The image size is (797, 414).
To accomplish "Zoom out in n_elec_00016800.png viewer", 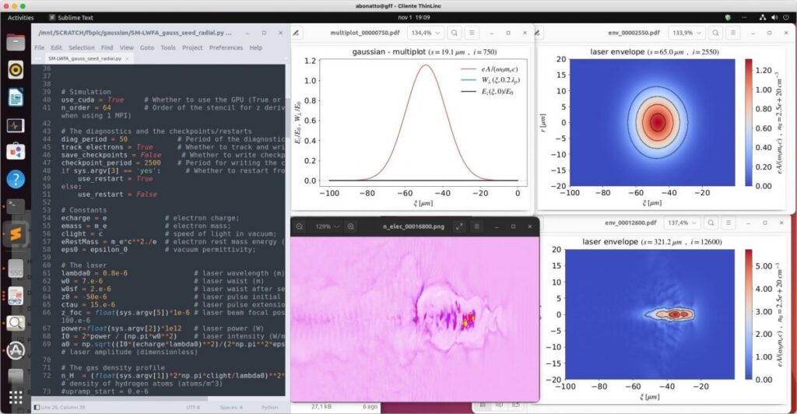I will pos(300,226).
